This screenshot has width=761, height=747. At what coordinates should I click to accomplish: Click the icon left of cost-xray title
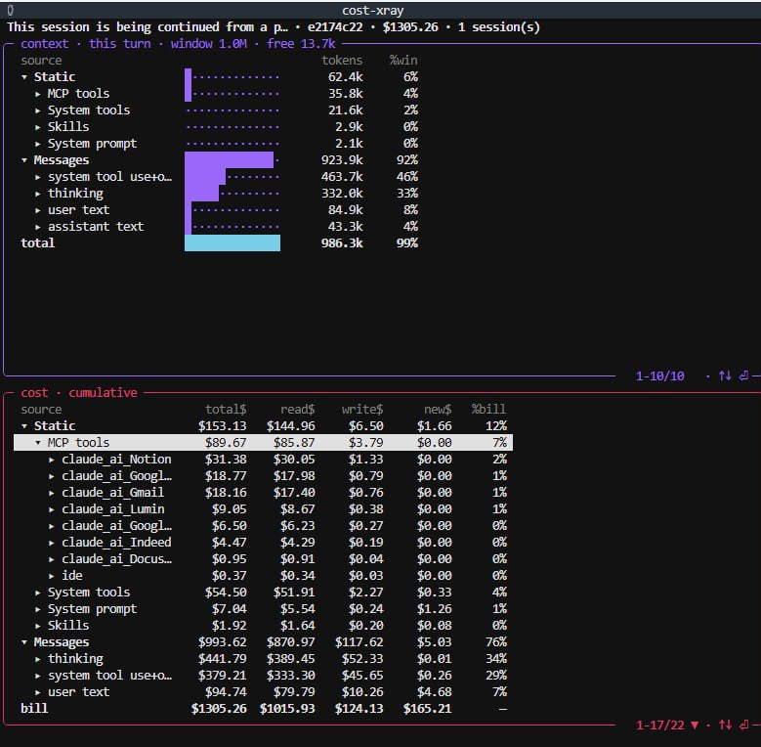pyautogui.click(x=11, y=10)
